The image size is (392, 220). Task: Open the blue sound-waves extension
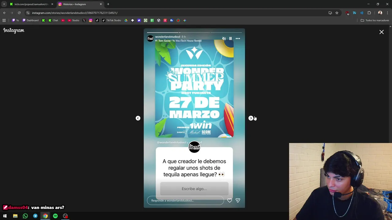pos(362,13)
